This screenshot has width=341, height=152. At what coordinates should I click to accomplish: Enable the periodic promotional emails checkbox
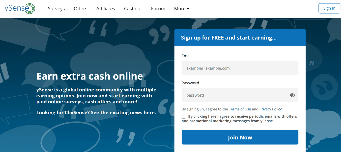click(x=184, y=117)
